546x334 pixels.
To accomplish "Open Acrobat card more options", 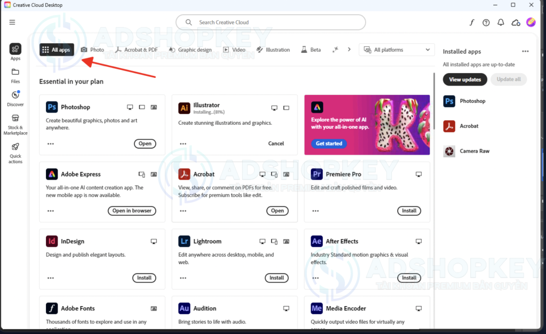I will click(x=183, y=211).
